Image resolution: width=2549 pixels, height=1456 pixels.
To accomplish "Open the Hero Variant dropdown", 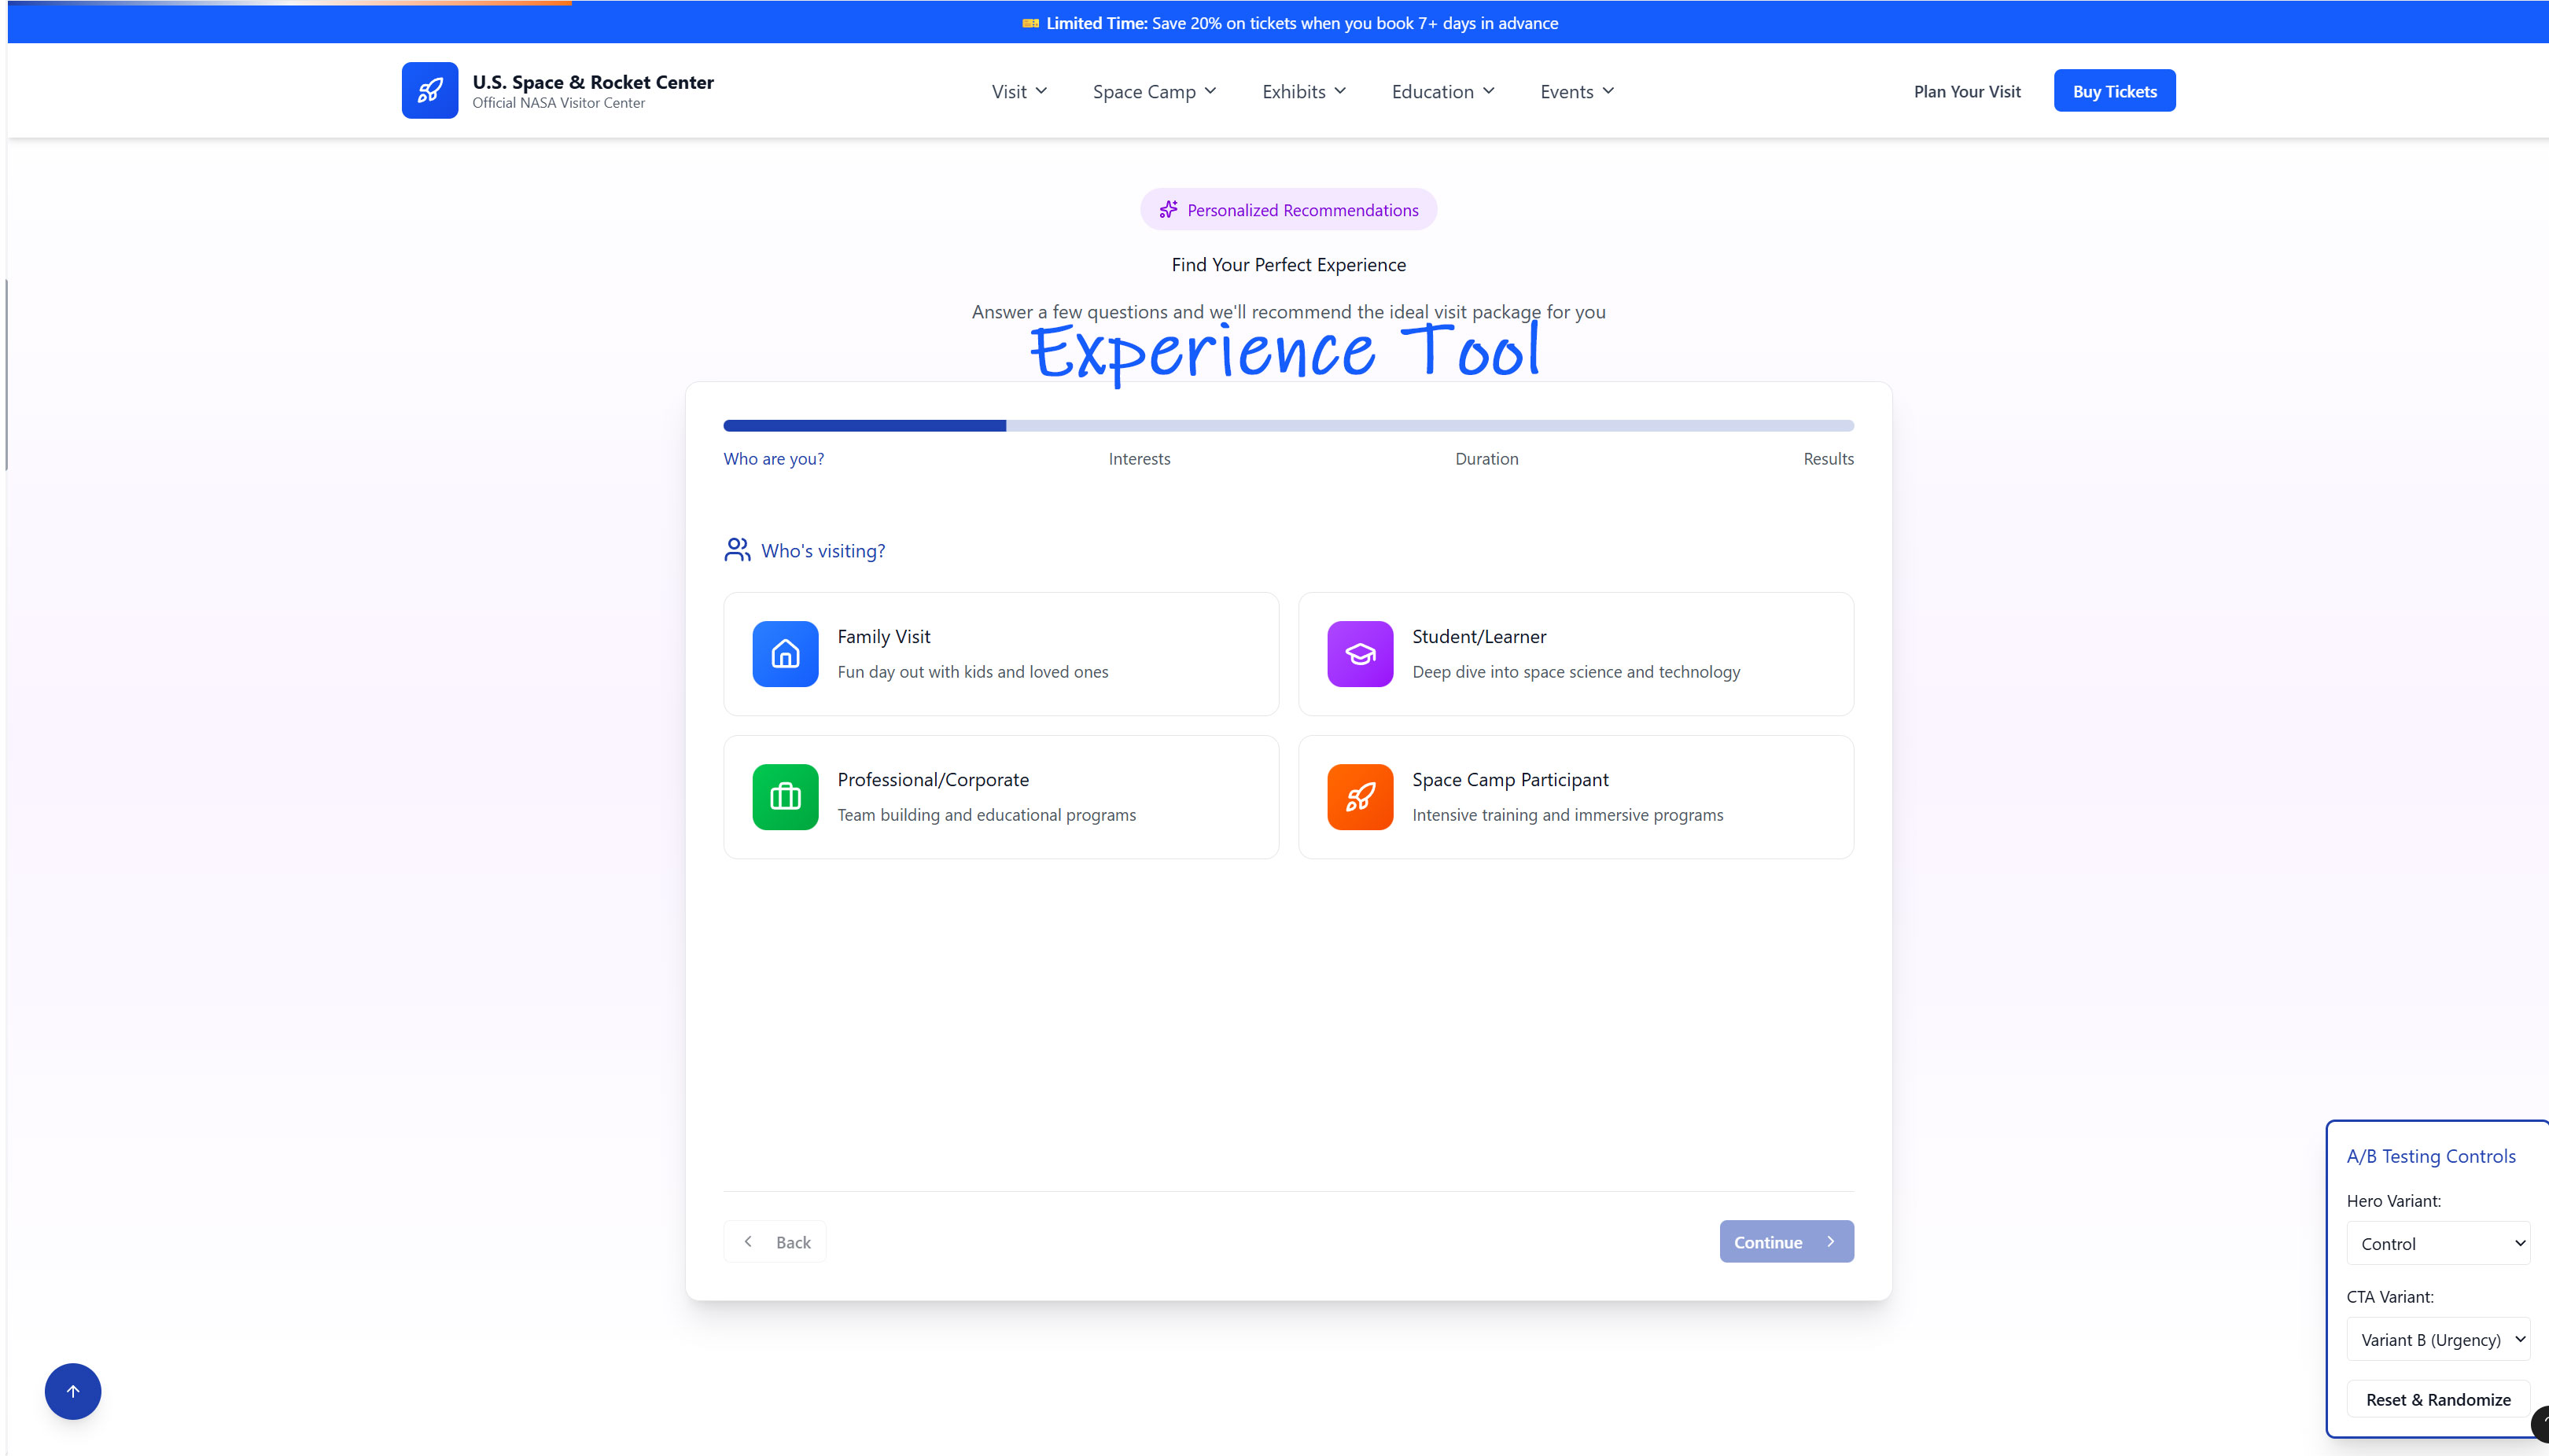I will point(2437,1243).
